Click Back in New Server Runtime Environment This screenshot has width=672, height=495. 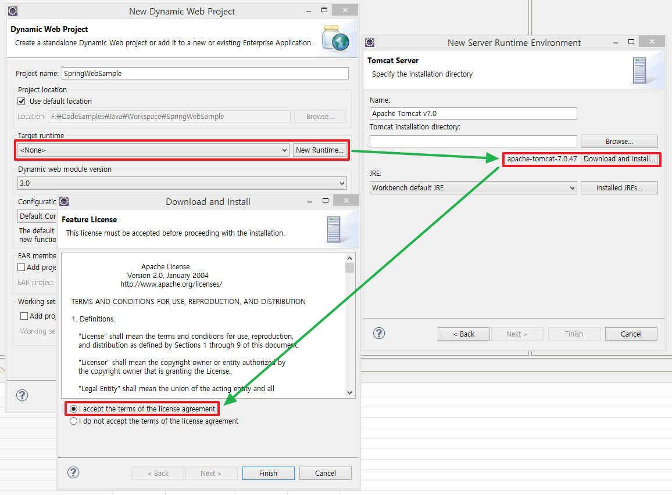click(464, 334)
